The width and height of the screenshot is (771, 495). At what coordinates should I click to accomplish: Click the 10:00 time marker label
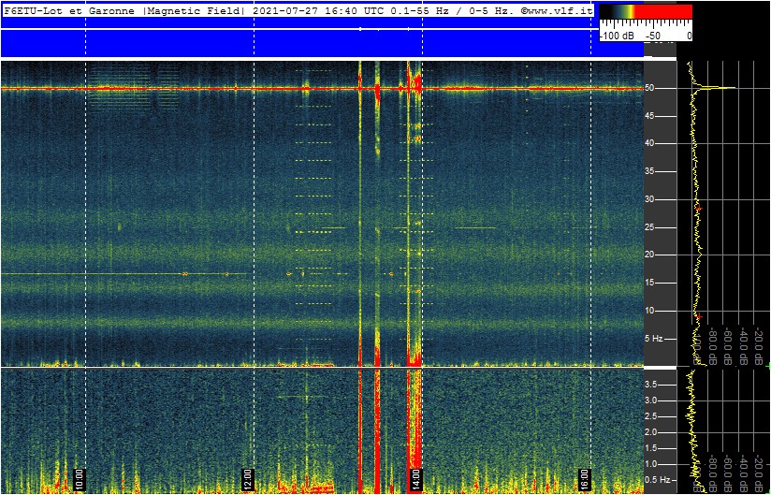(x=80, y=477)
